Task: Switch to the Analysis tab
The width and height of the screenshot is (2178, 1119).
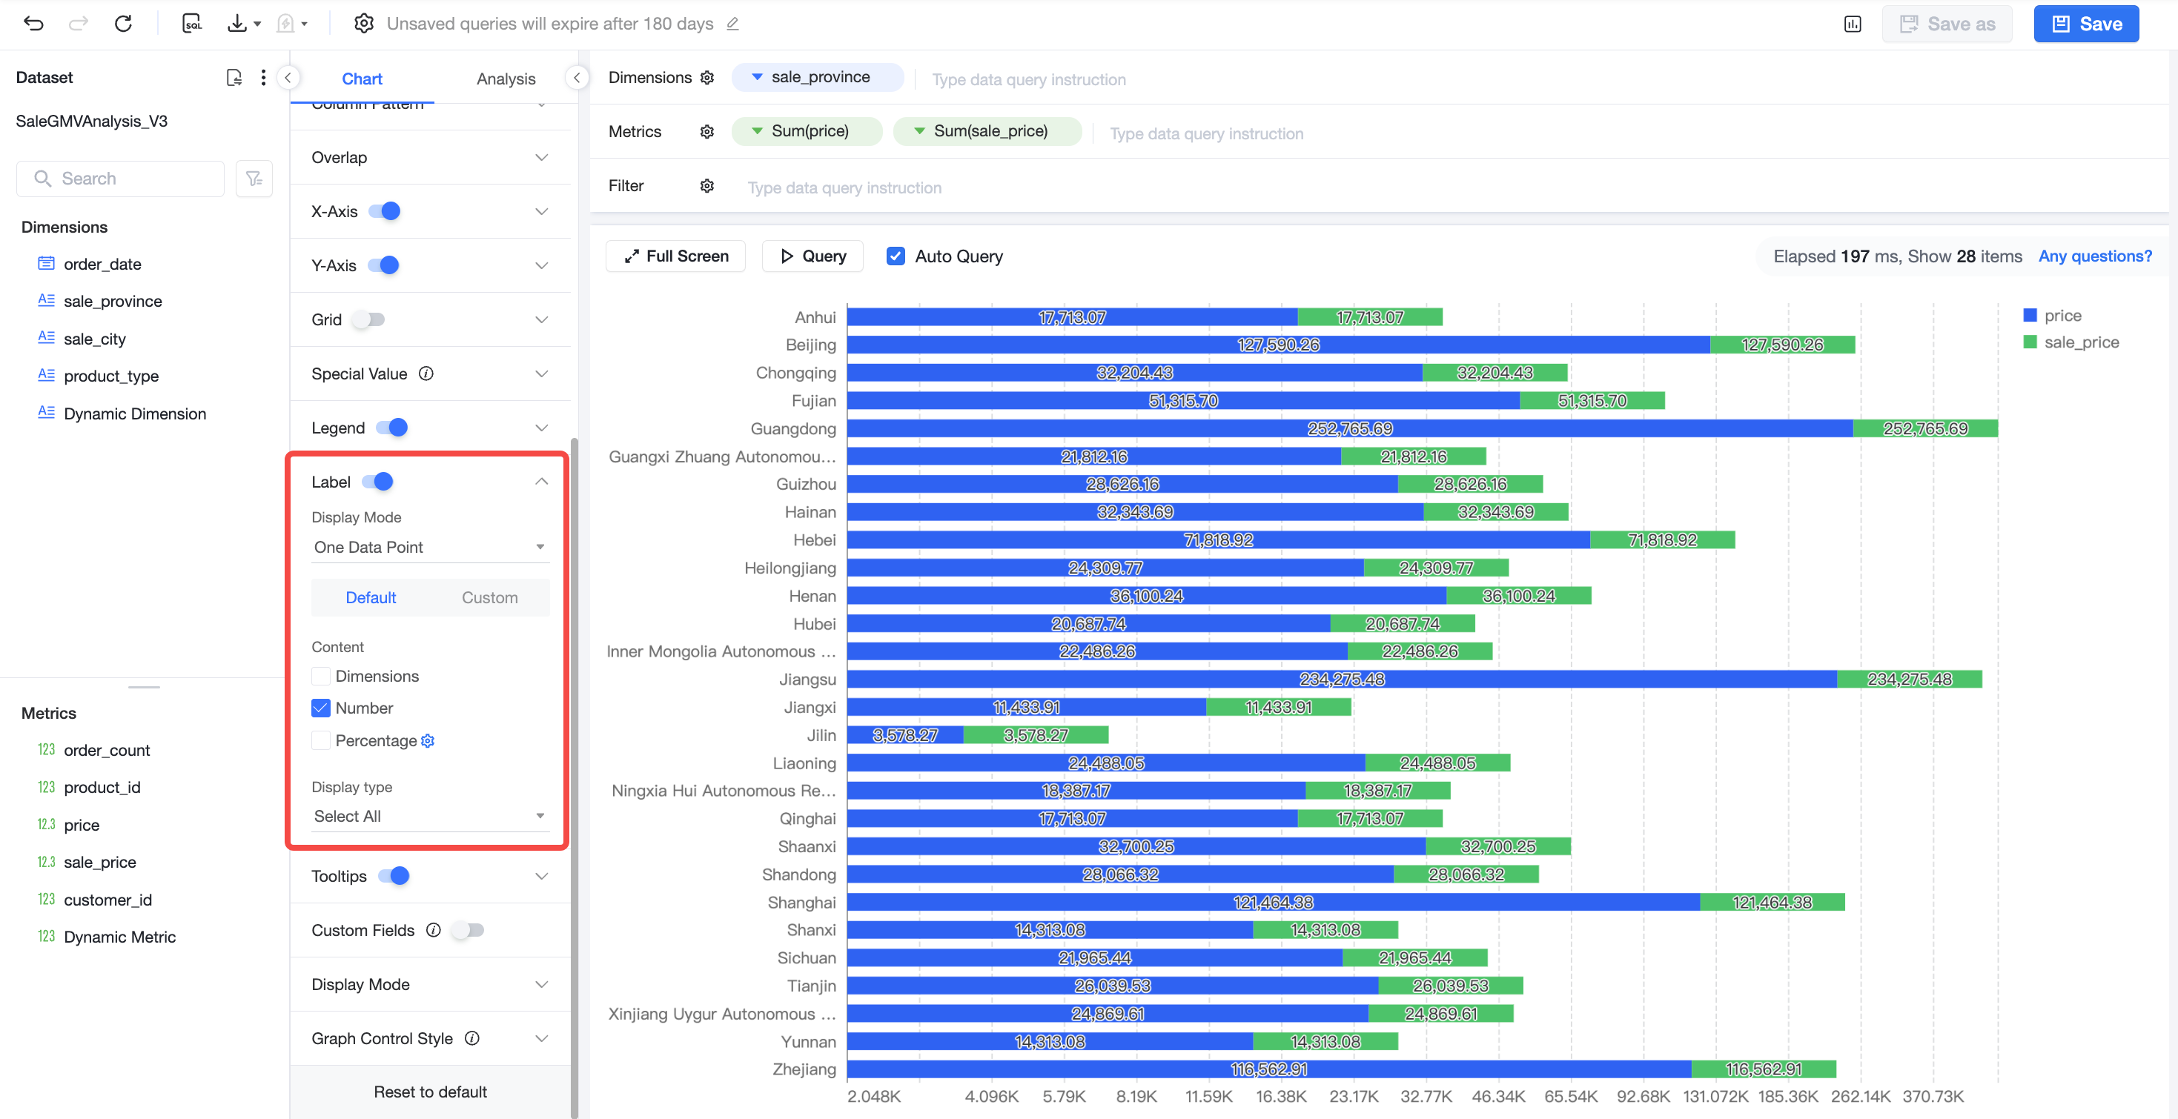Action: click(x=506, y=79)
